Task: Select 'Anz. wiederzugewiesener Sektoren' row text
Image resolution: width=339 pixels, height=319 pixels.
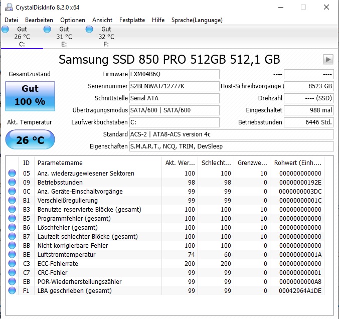Action: 86,173
